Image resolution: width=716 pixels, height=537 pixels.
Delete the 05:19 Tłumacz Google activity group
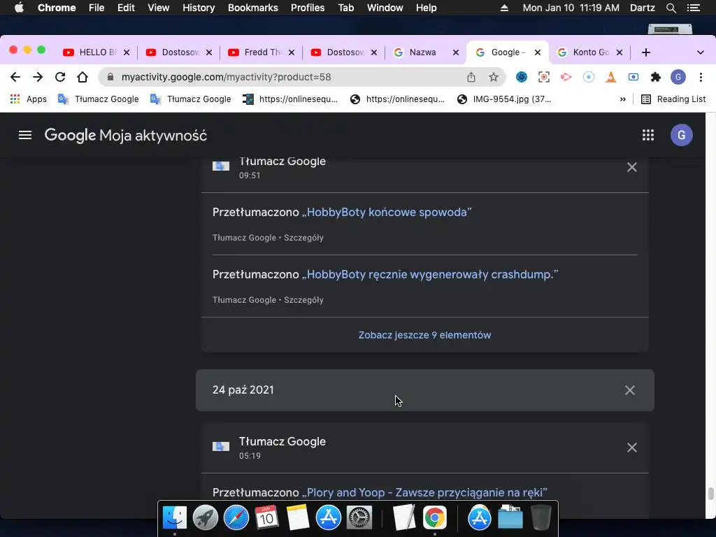coord(632,447)
